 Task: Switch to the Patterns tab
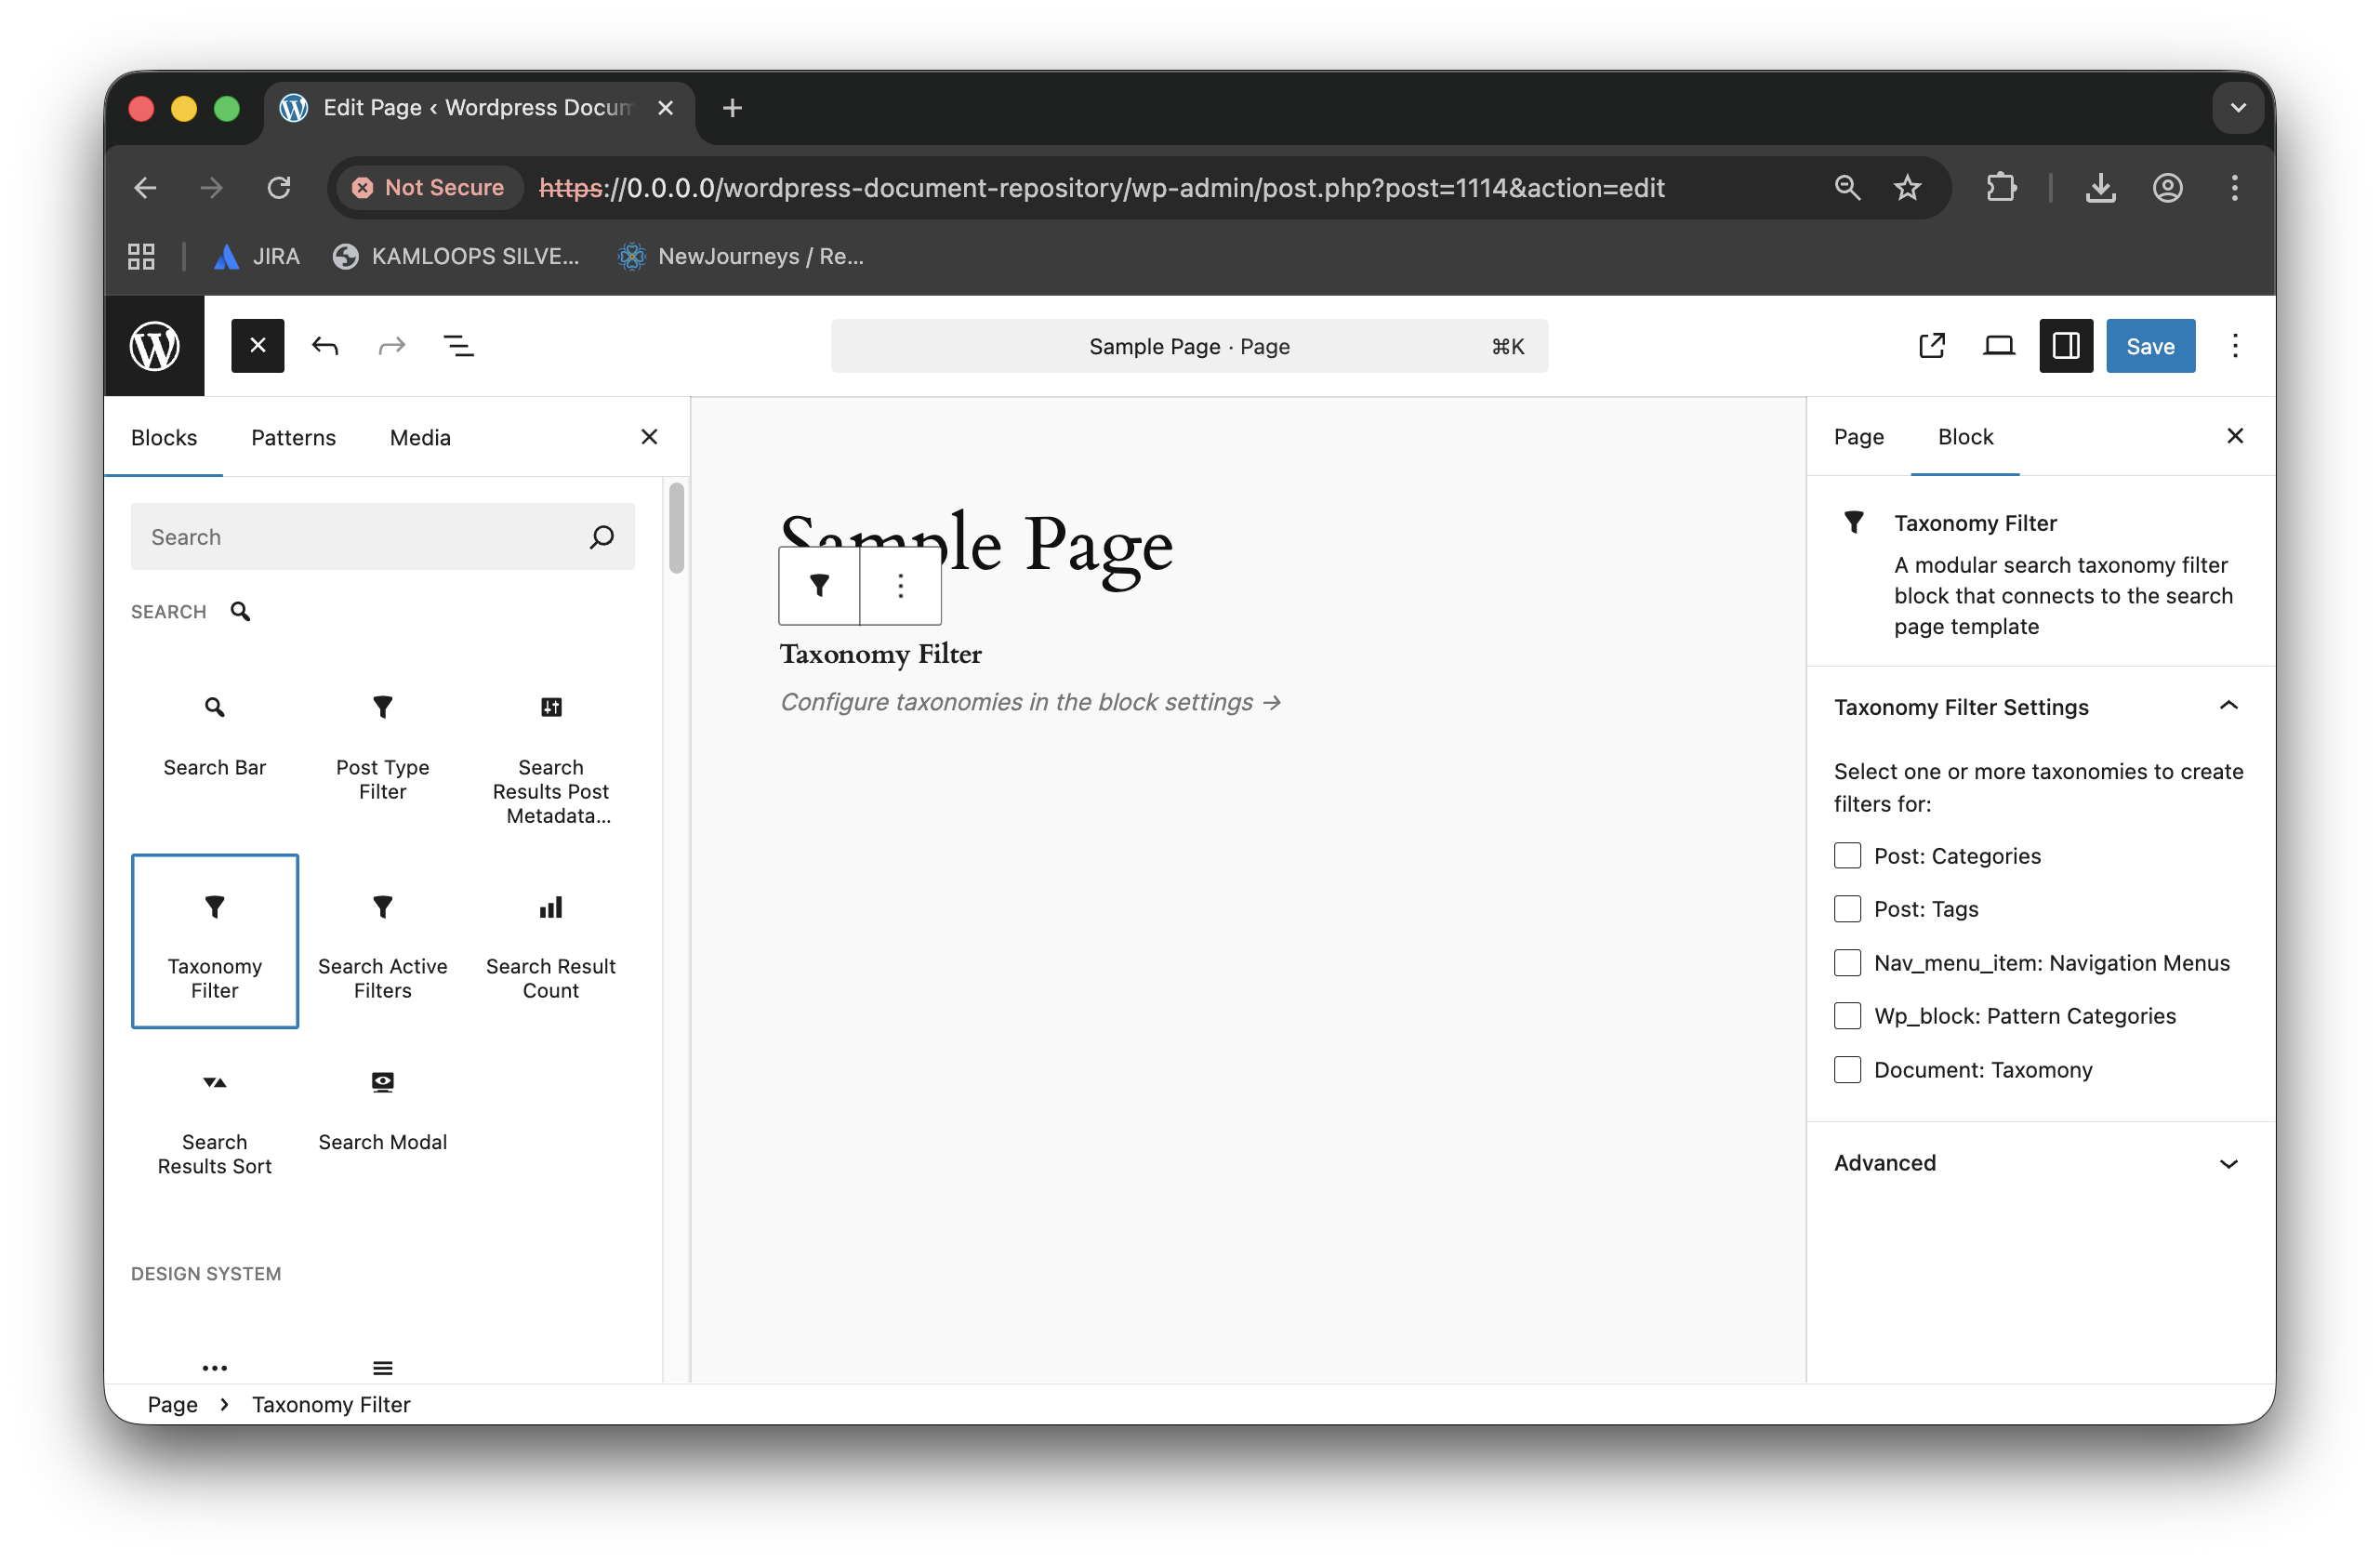point(293,437)
